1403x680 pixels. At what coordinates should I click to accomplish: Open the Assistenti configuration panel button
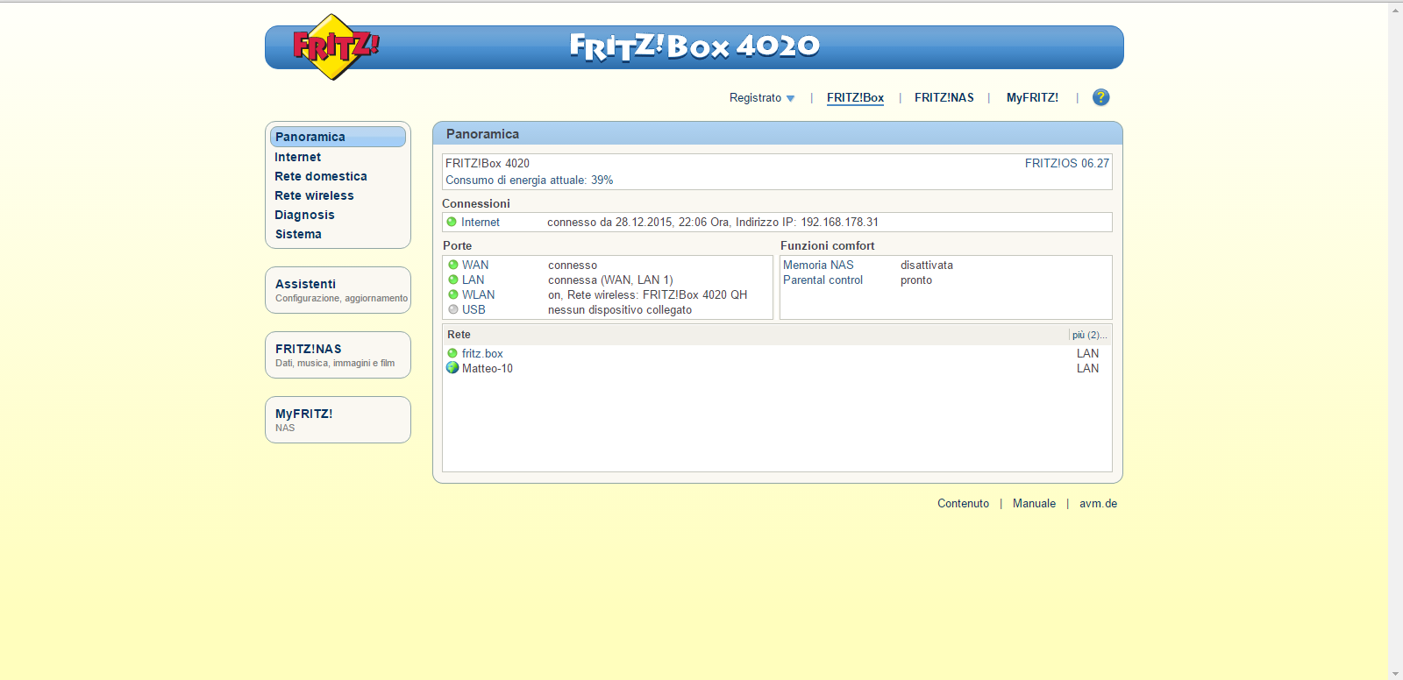(x=338, y=290)
